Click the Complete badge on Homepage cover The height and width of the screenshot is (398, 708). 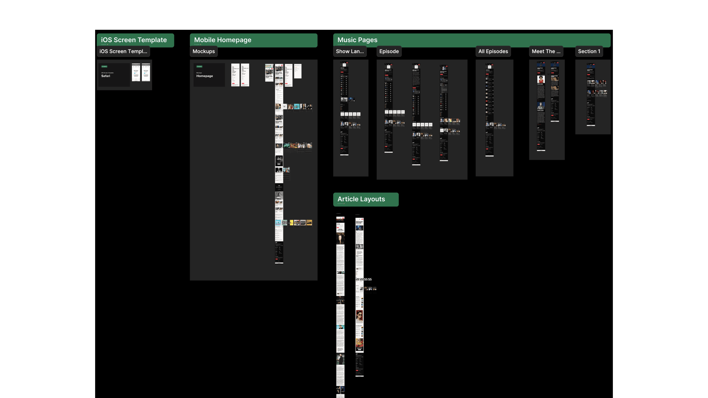[x=199, y=67]
